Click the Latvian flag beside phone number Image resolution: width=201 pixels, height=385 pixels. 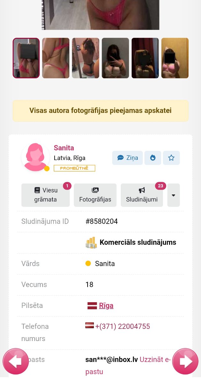pyautogui.click(x=89, y=326)
